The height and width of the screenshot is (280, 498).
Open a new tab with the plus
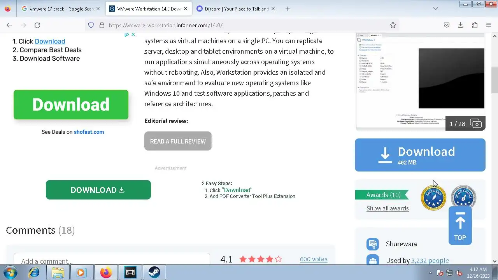point(288,9)
